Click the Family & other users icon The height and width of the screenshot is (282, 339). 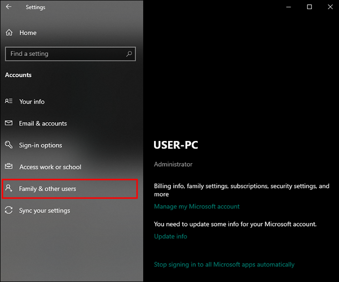(x=9, y=188)
